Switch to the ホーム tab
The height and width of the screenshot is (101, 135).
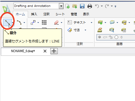20,14
